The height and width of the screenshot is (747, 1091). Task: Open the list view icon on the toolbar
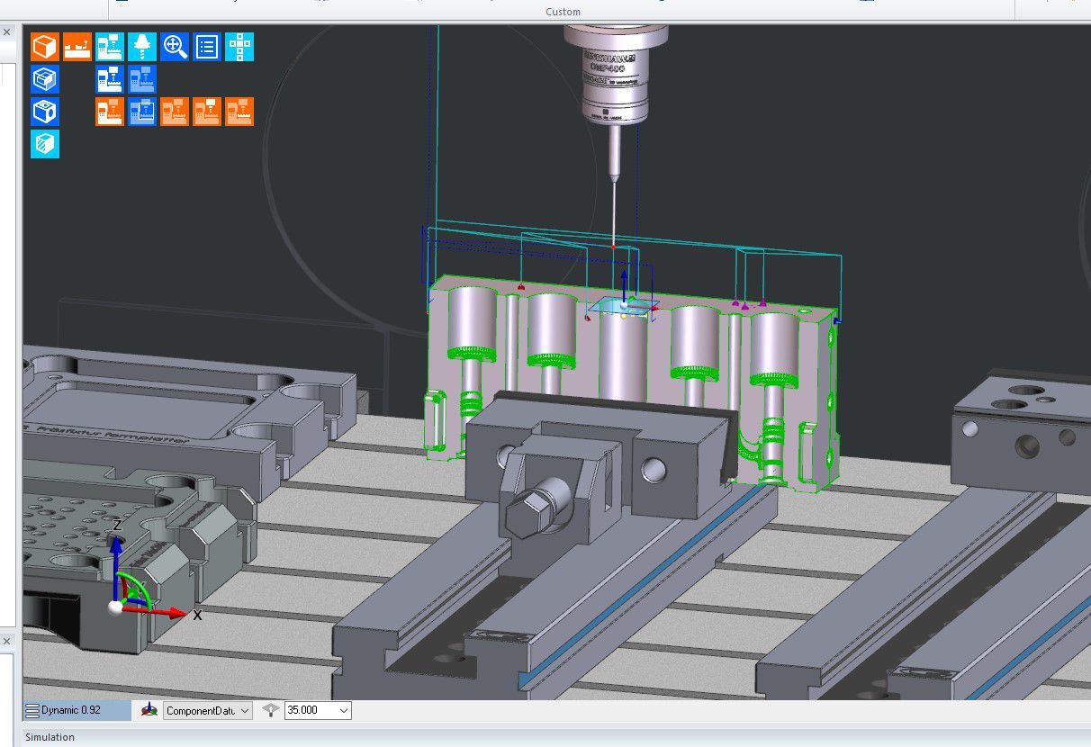coord(206,46)
